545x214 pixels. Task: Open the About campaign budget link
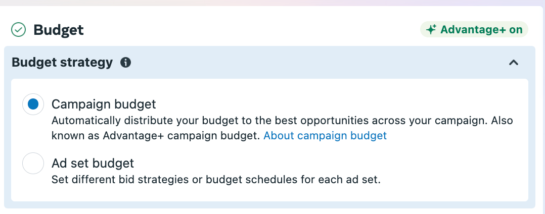[x=325, y=135]
